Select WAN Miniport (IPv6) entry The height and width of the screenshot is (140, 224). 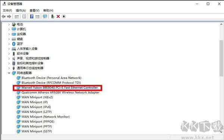[x=36, y=107]
